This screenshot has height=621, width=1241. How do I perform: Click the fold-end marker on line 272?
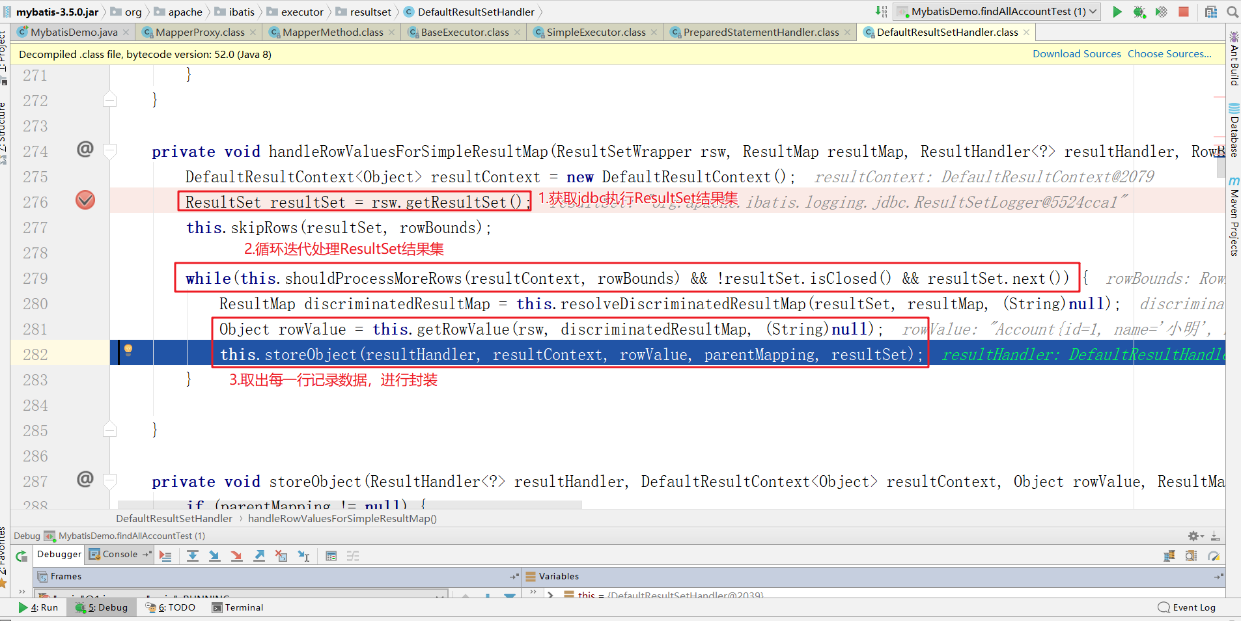click(x=110, y=100)
